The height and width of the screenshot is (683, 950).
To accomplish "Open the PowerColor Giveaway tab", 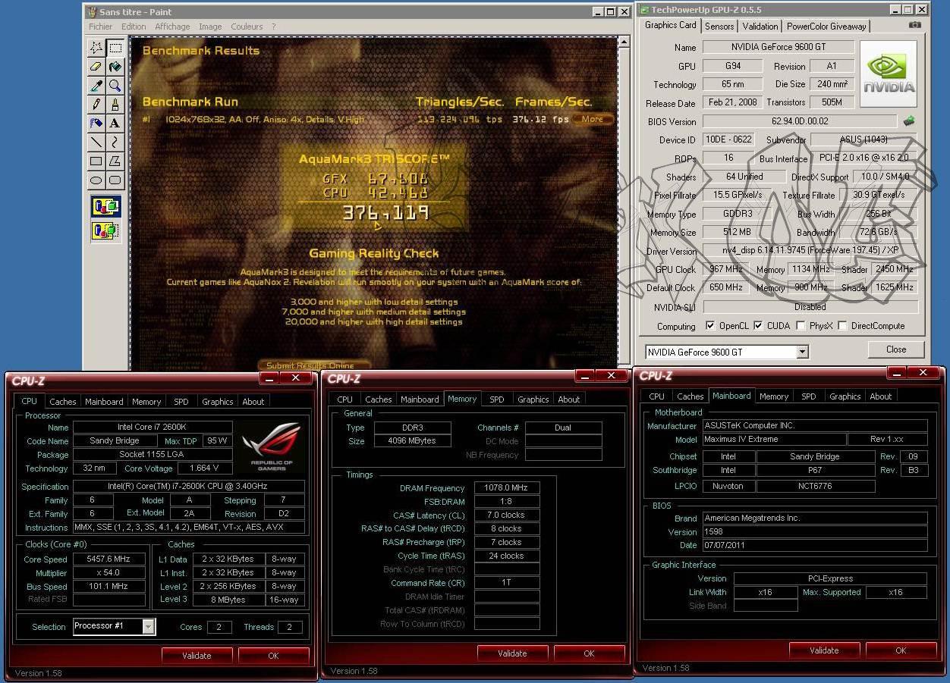I will pos(826,26).
